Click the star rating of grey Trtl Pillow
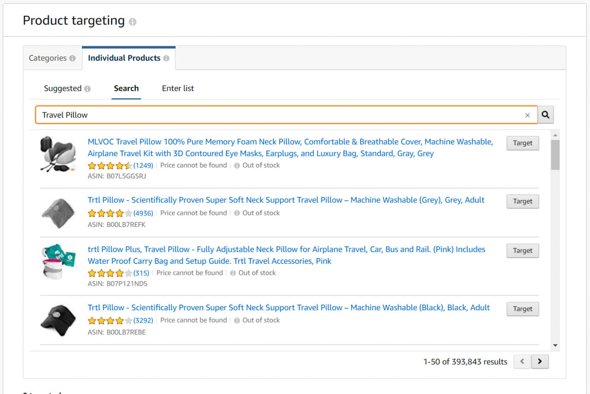590x394 pixels. pyautogui.click(x=110, y=213)
